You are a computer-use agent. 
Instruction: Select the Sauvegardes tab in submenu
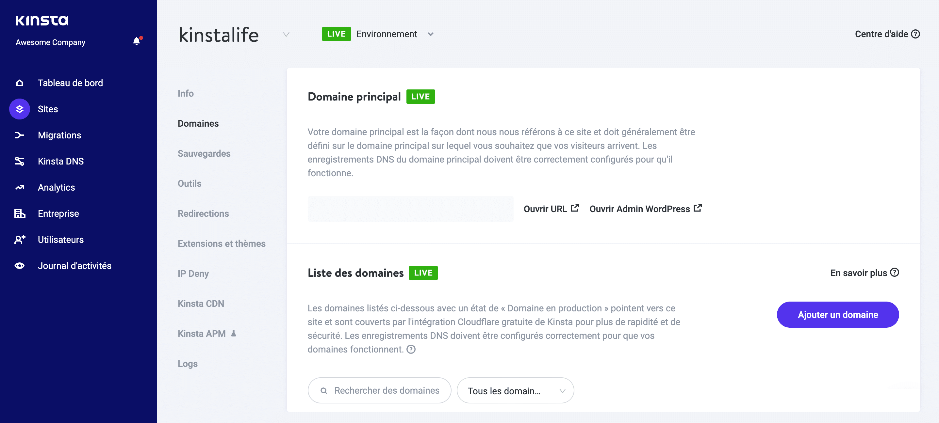[204, 153]
